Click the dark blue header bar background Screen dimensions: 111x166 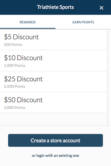coord(19,7)
